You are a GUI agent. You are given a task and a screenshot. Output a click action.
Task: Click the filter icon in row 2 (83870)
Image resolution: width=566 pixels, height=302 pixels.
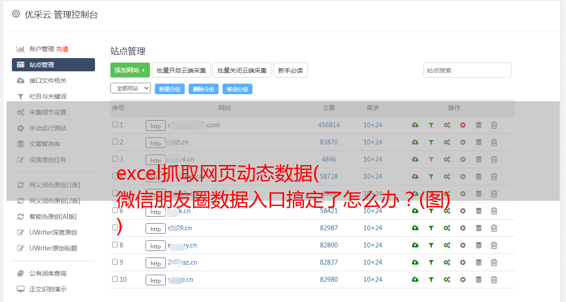click(x=431, y=142)
